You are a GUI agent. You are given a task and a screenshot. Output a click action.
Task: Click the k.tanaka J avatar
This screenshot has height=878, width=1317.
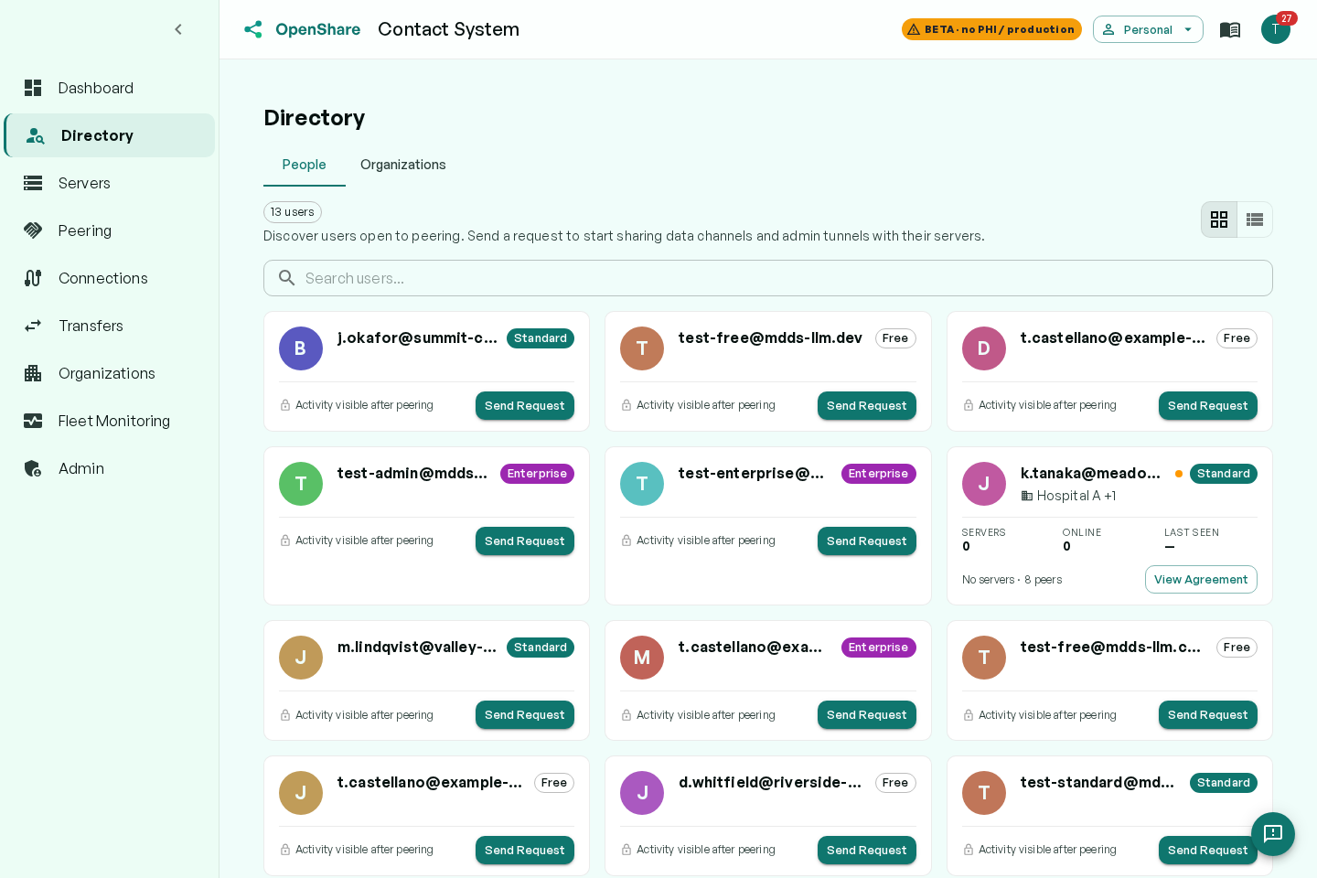click(984, 484)
